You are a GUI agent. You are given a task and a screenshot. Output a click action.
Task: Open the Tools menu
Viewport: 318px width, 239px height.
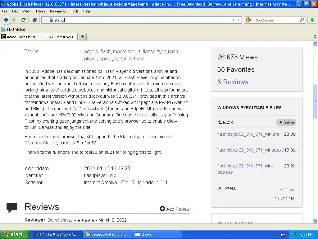pos(75,11)
